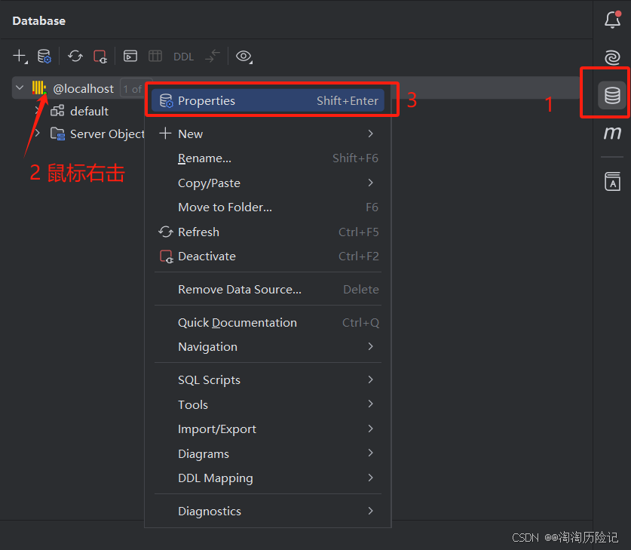This screenshot has width=631, height=550.
Task: Click the add new data source plus icon
Action: (x=20, y=56)
